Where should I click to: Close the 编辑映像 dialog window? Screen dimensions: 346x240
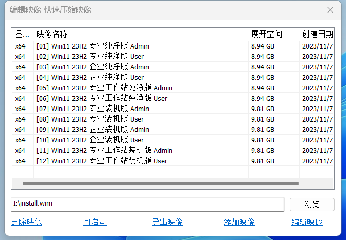[x=330, y=10]
